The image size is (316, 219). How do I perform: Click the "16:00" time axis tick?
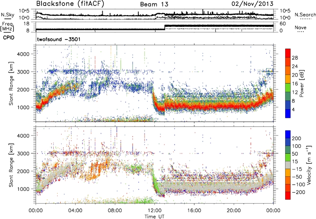coord(194,211)
